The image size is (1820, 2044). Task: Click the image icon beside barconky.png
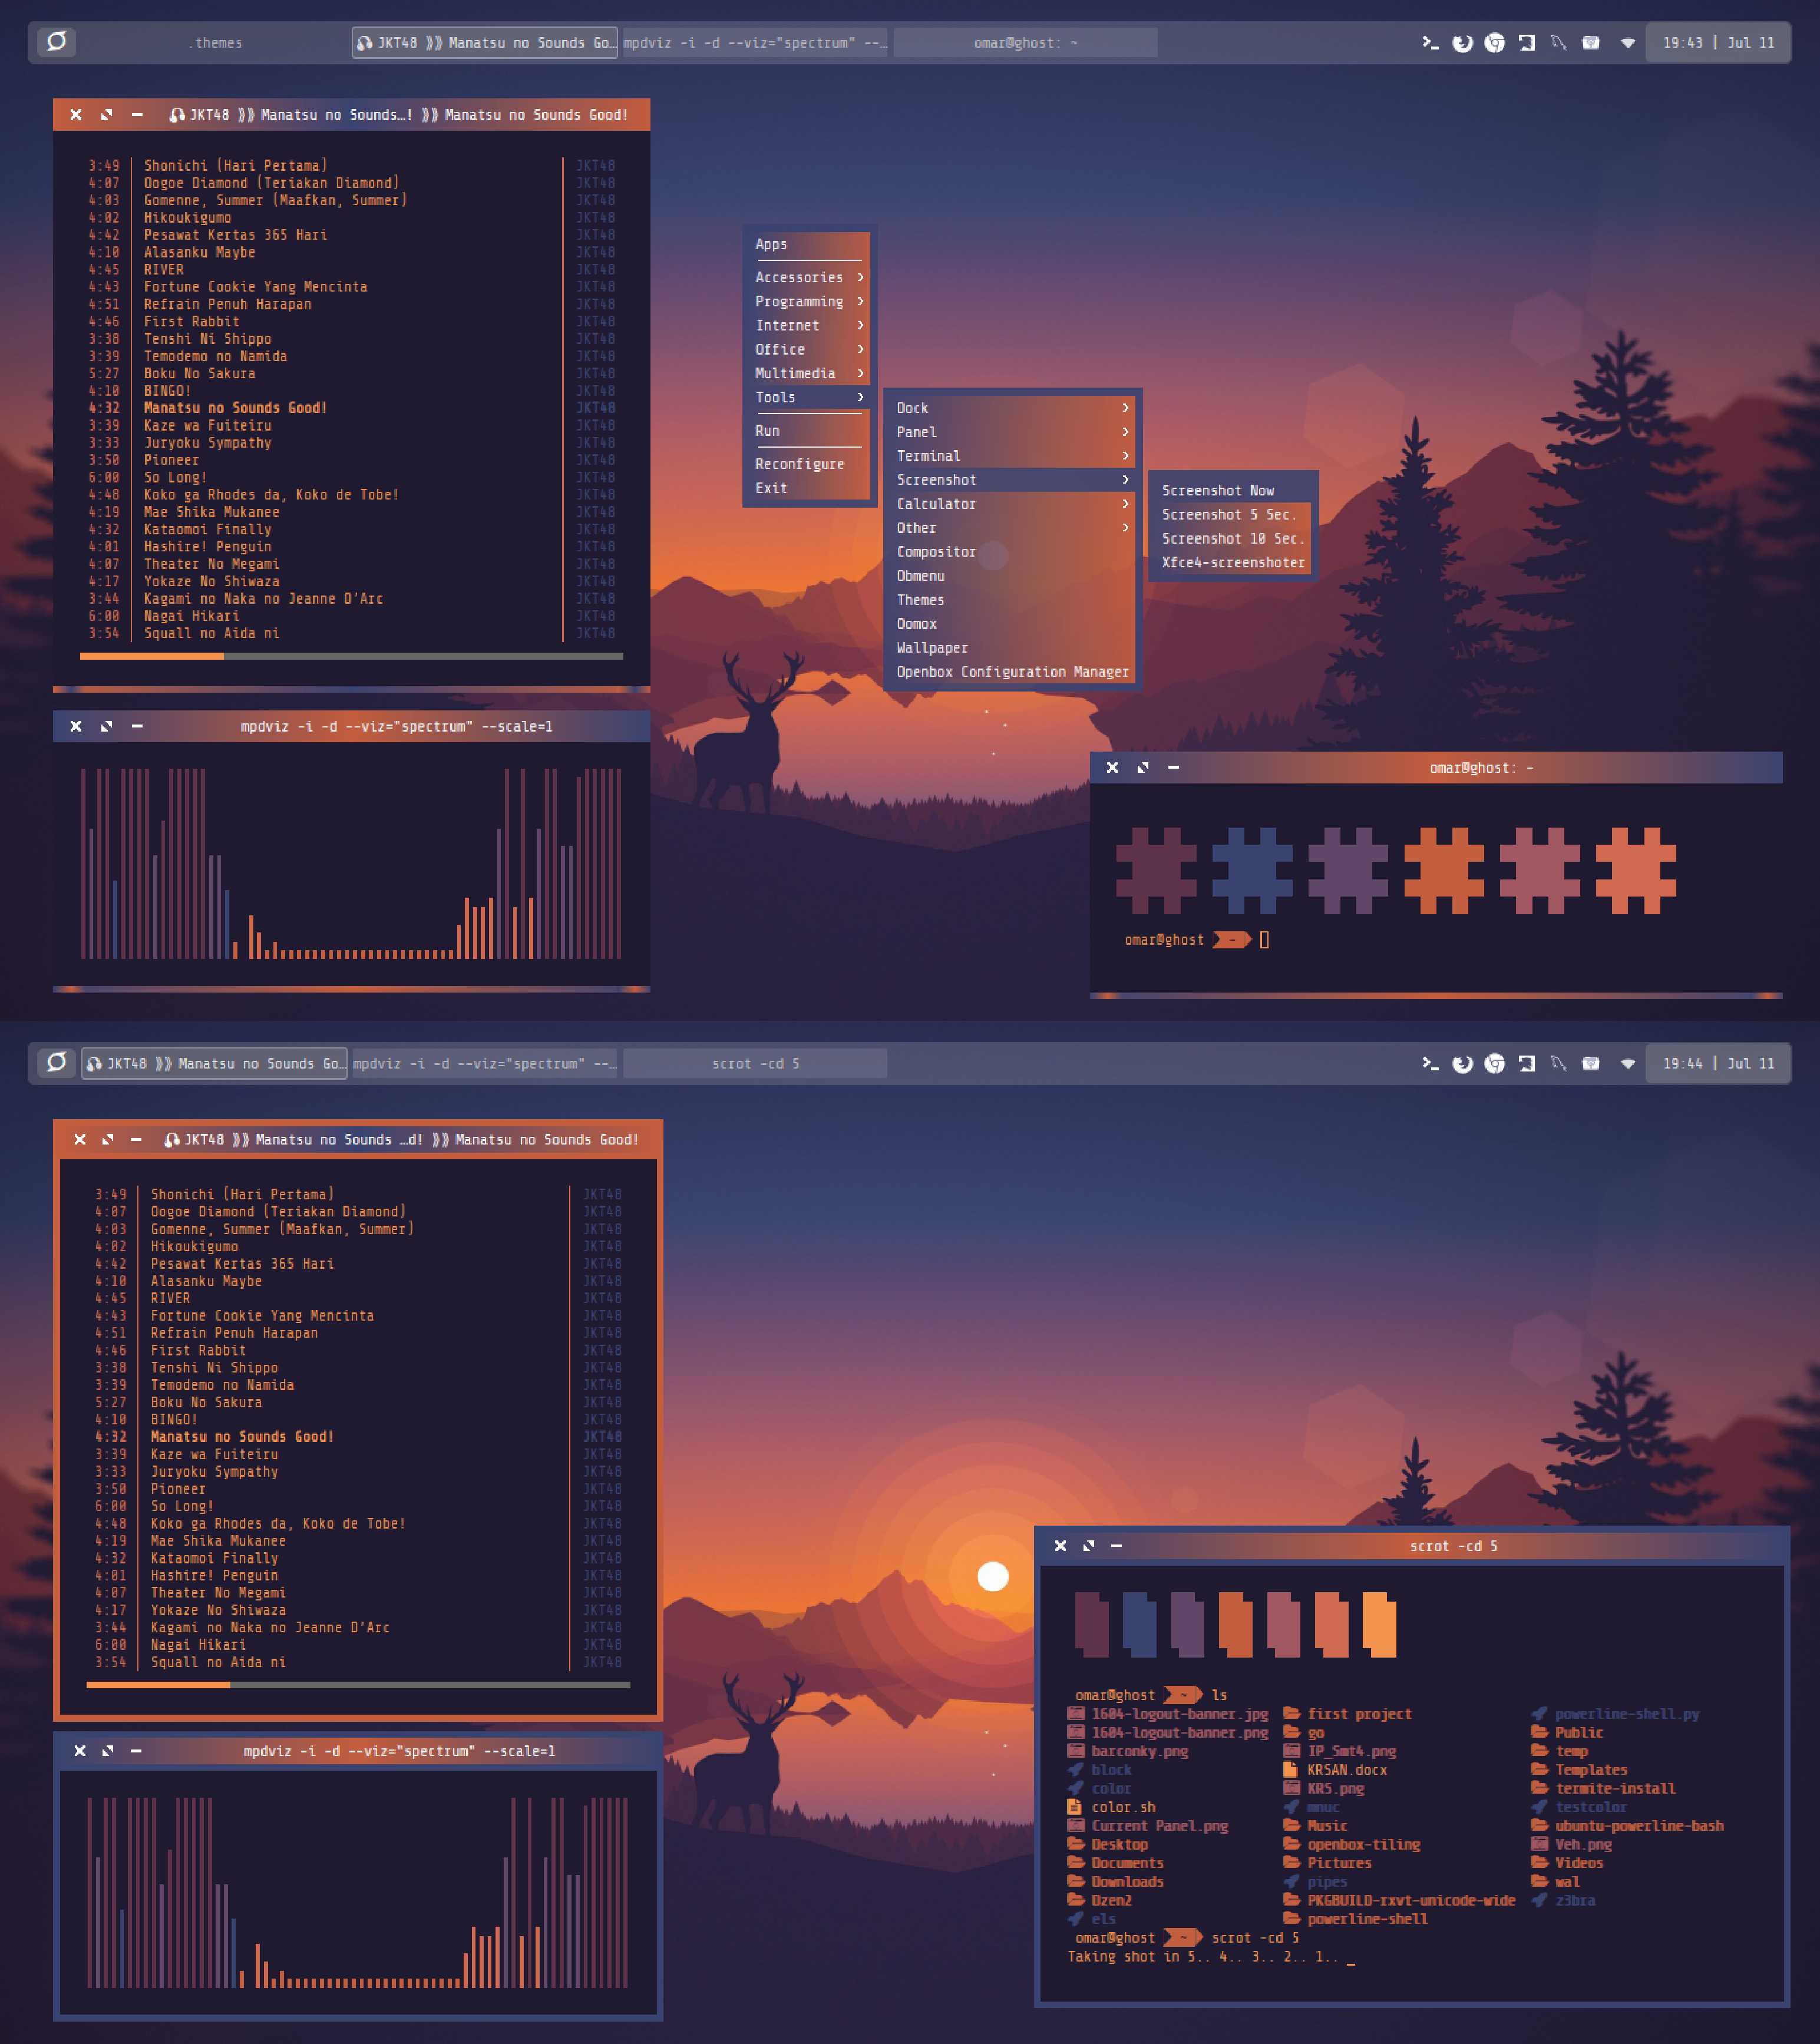[x=1076, y=1750]
